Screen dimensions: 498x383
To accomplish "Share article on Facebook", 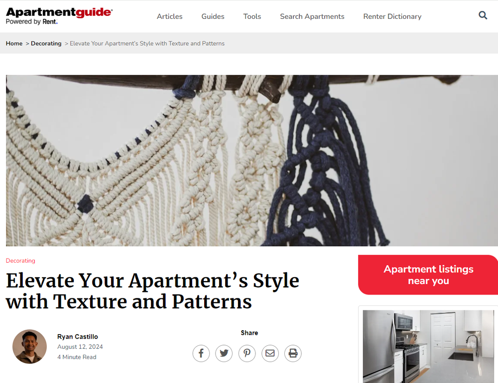I will (x=201, y=353).
